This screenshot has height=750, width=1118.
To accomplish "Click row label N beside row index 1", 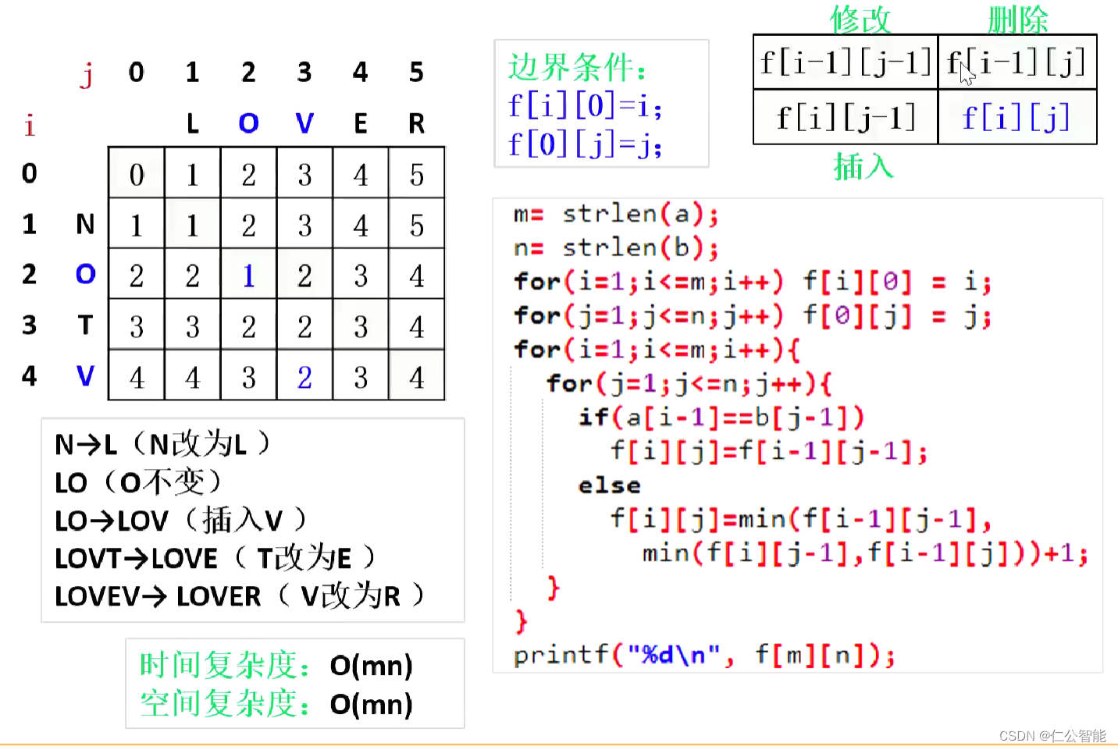I will 85,225.
